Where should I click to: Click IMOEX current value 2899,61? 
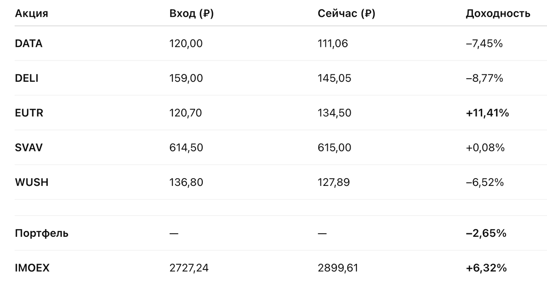pos(338,268)
